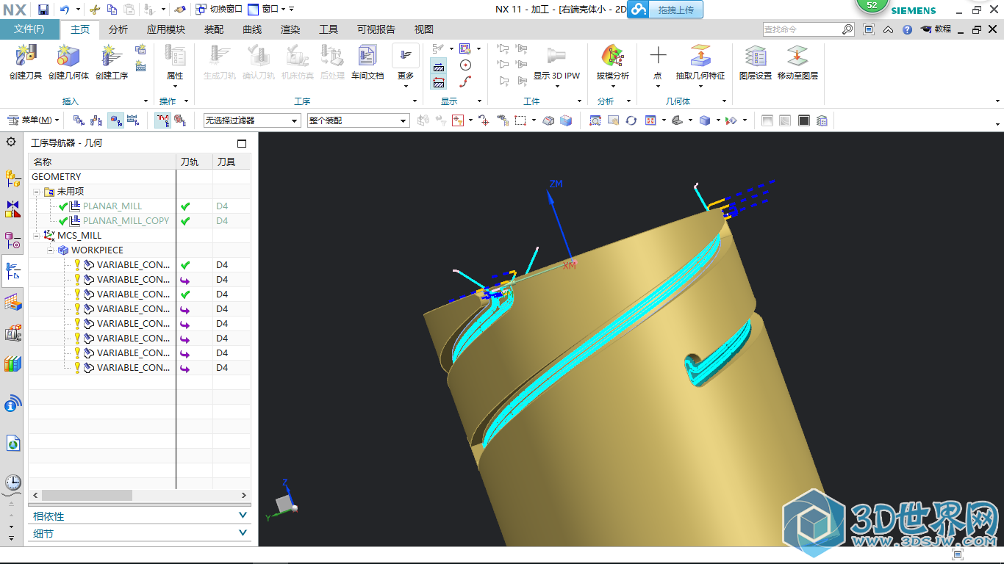
Task: Expand the 细节 details section
Action: point(140,534)
